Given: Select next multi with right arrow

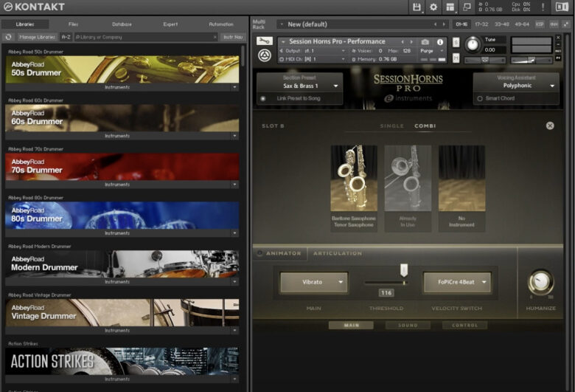Looking at the screenshot, I should point(444,24).
